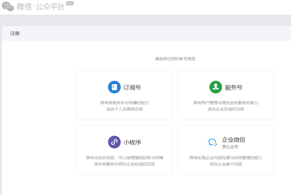Click text 适合个人及媒体注册

click(x=125, y=109)
